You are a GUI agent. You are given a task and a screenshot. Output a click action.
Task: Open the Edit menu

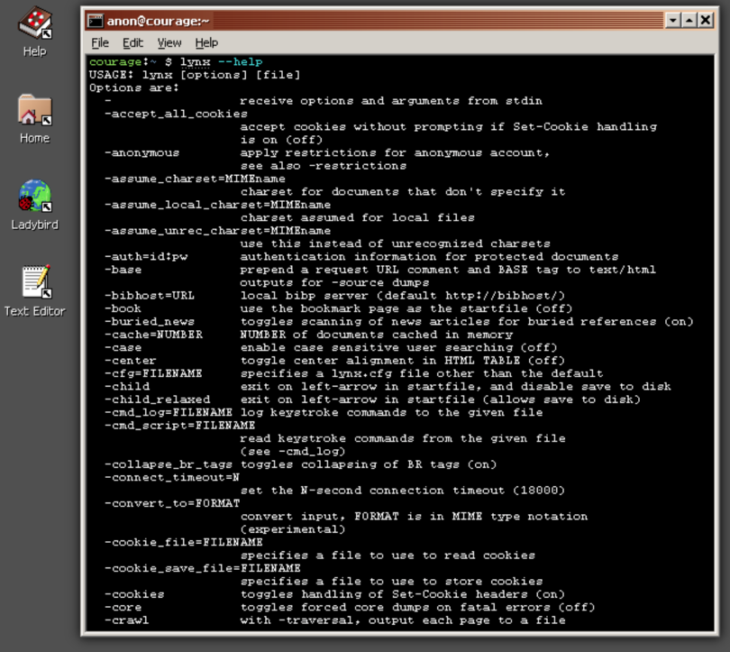[x=132, y=43]
